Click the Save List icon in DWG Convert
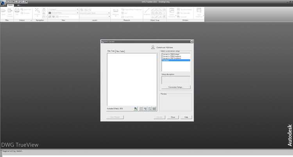 point(154,109)
